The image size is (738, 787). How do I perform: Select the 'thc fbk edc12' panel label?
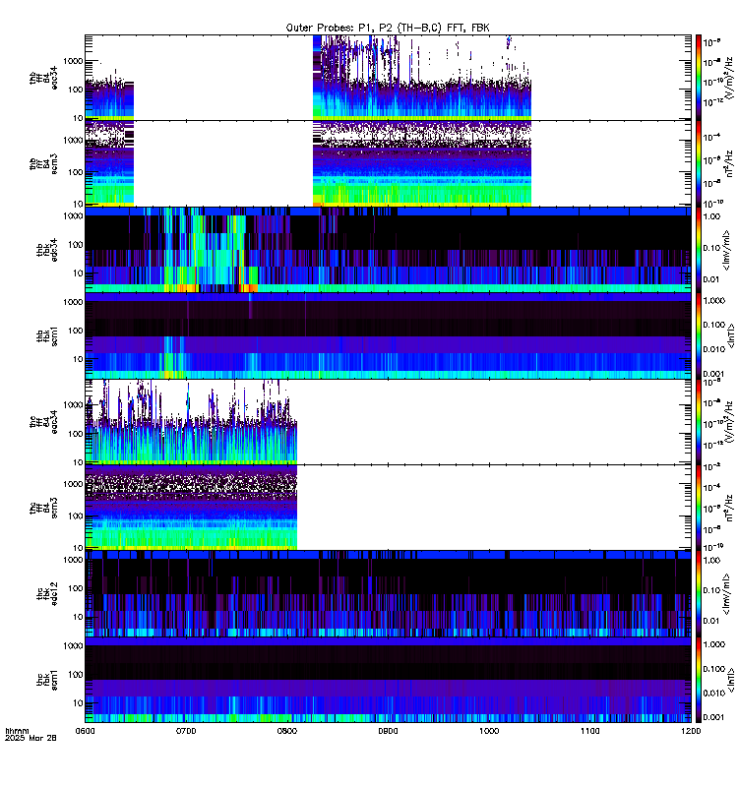click(47, 594)
